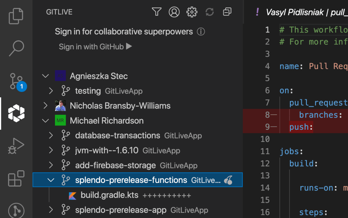Screen dimensions: 348x218
Task: Open the Explorer view in activity bar
Action: (x=16, y=16)
